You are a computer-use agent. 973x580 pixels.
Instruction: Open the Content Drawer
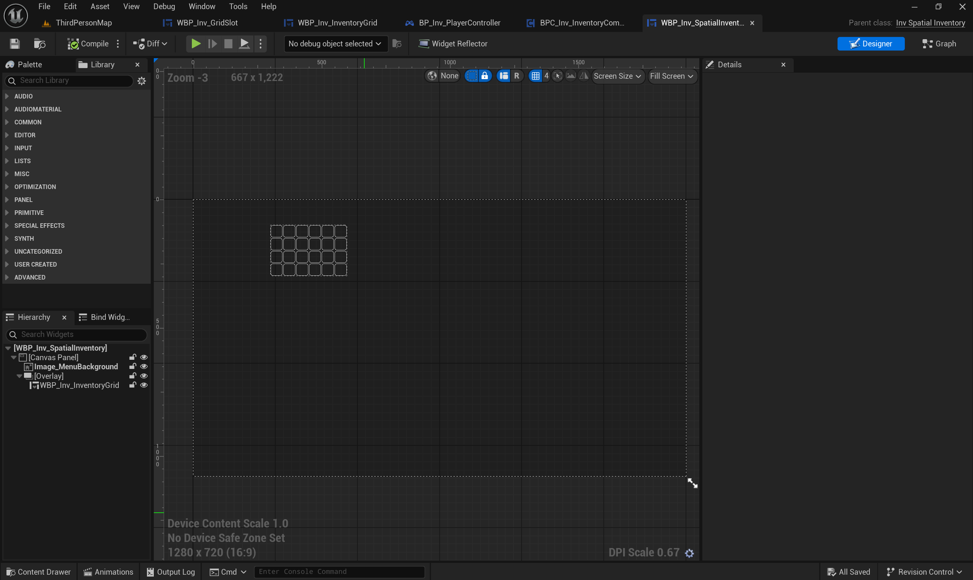(38, 572)
